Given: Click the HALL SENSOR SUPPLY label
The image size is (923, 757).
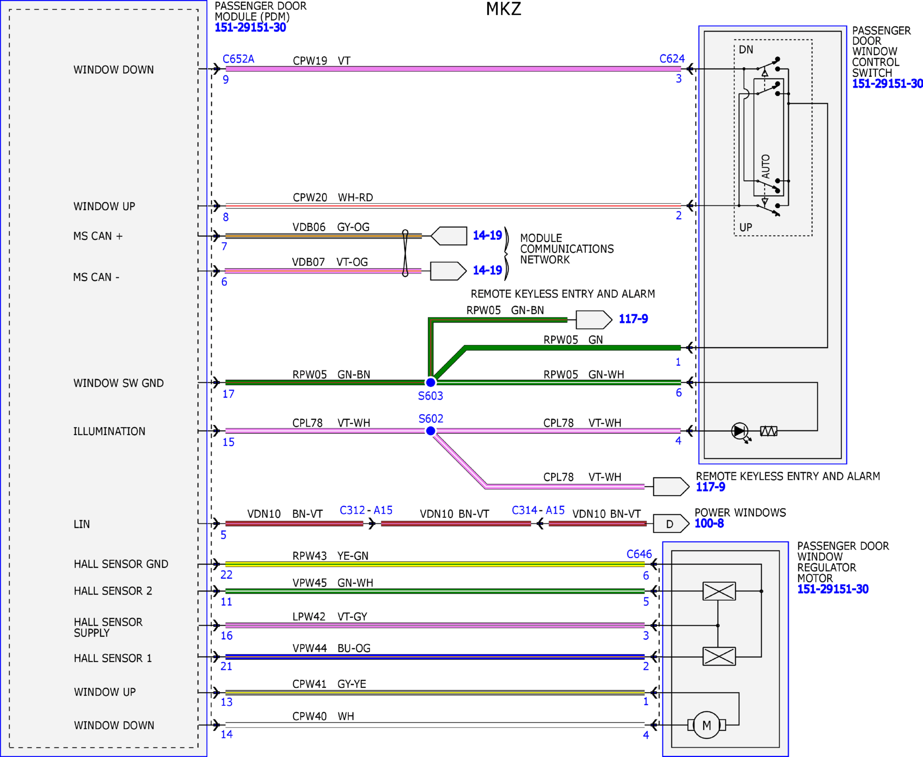Looking at the screenshot, I should coord(108,628).
